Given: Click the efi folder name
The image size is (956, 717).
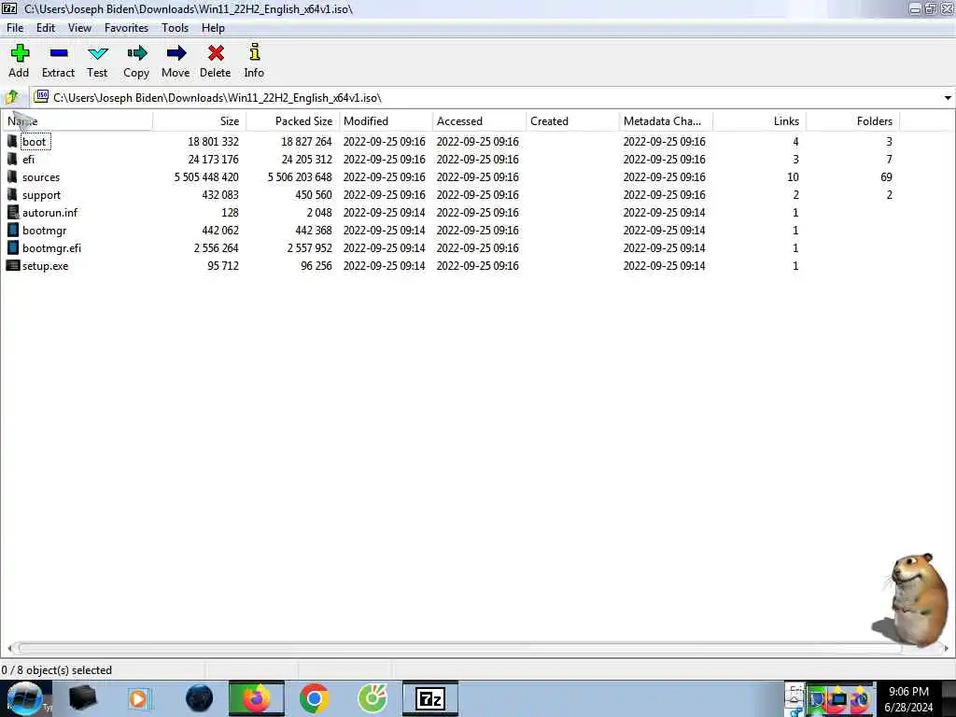Looking at the screenshot, I should point(28,160).
